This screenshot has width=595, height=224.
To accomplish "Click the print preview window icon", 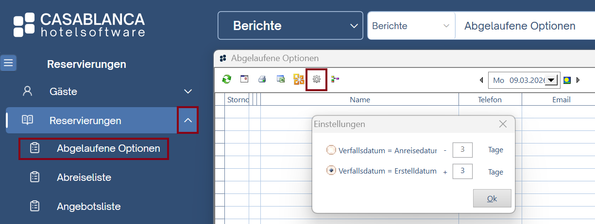I will click(244, 79).
